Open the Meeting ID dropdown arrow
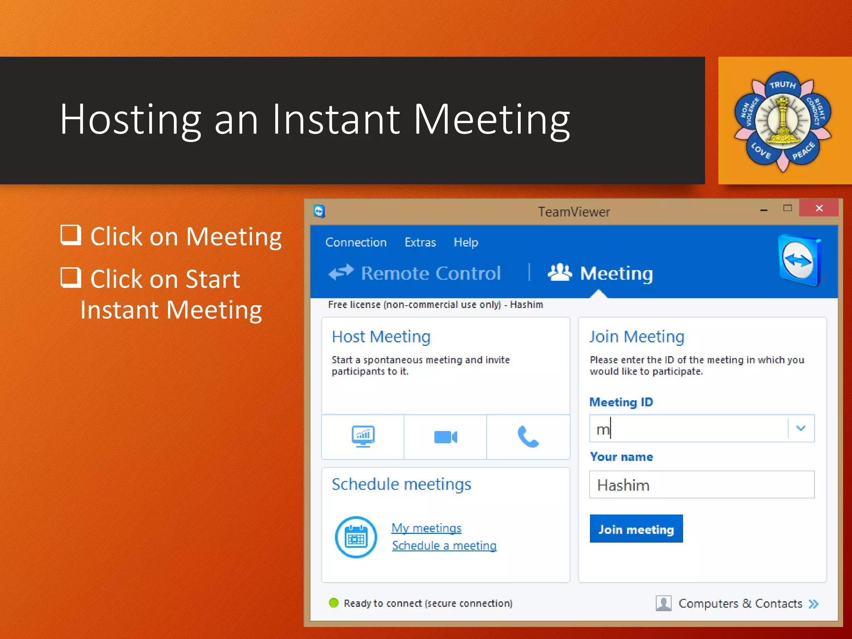The width and height of the screenshot is (852, 639). (801, 428)
